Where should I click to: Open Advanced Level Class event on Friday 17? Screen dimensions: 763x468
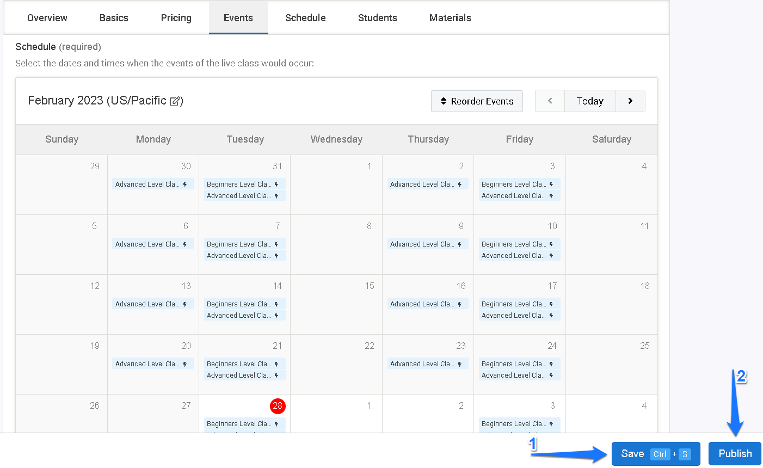[519, 316]
